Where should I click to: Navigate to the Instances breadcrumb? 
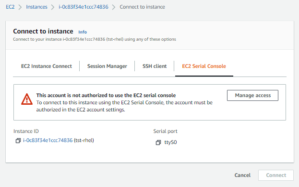[x=36, y=7]
